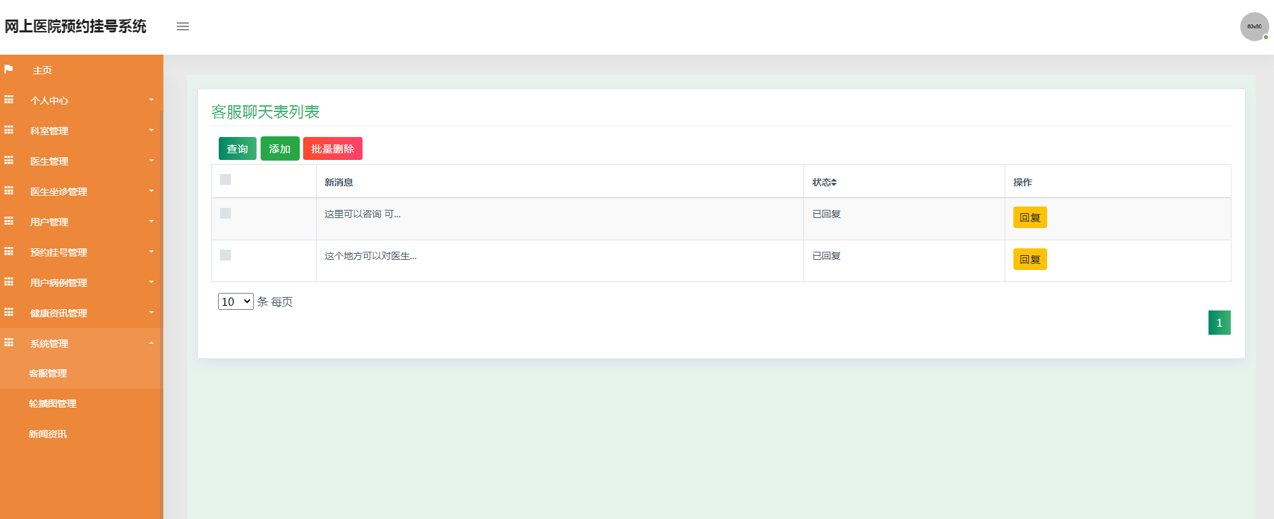Click the grid icon beside 医生坐诊管理

coord(9,191)
